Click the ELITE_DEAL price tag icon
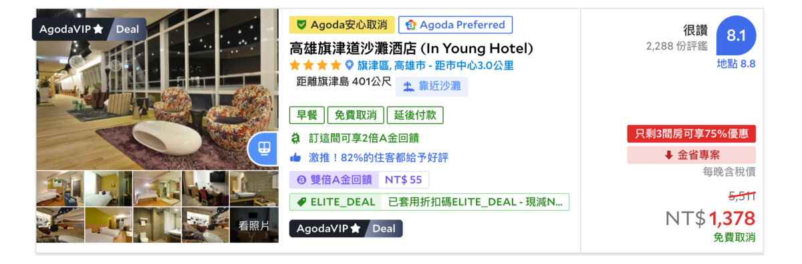The height and width of the screenshot is (264, 802). [x=301, y=202]
